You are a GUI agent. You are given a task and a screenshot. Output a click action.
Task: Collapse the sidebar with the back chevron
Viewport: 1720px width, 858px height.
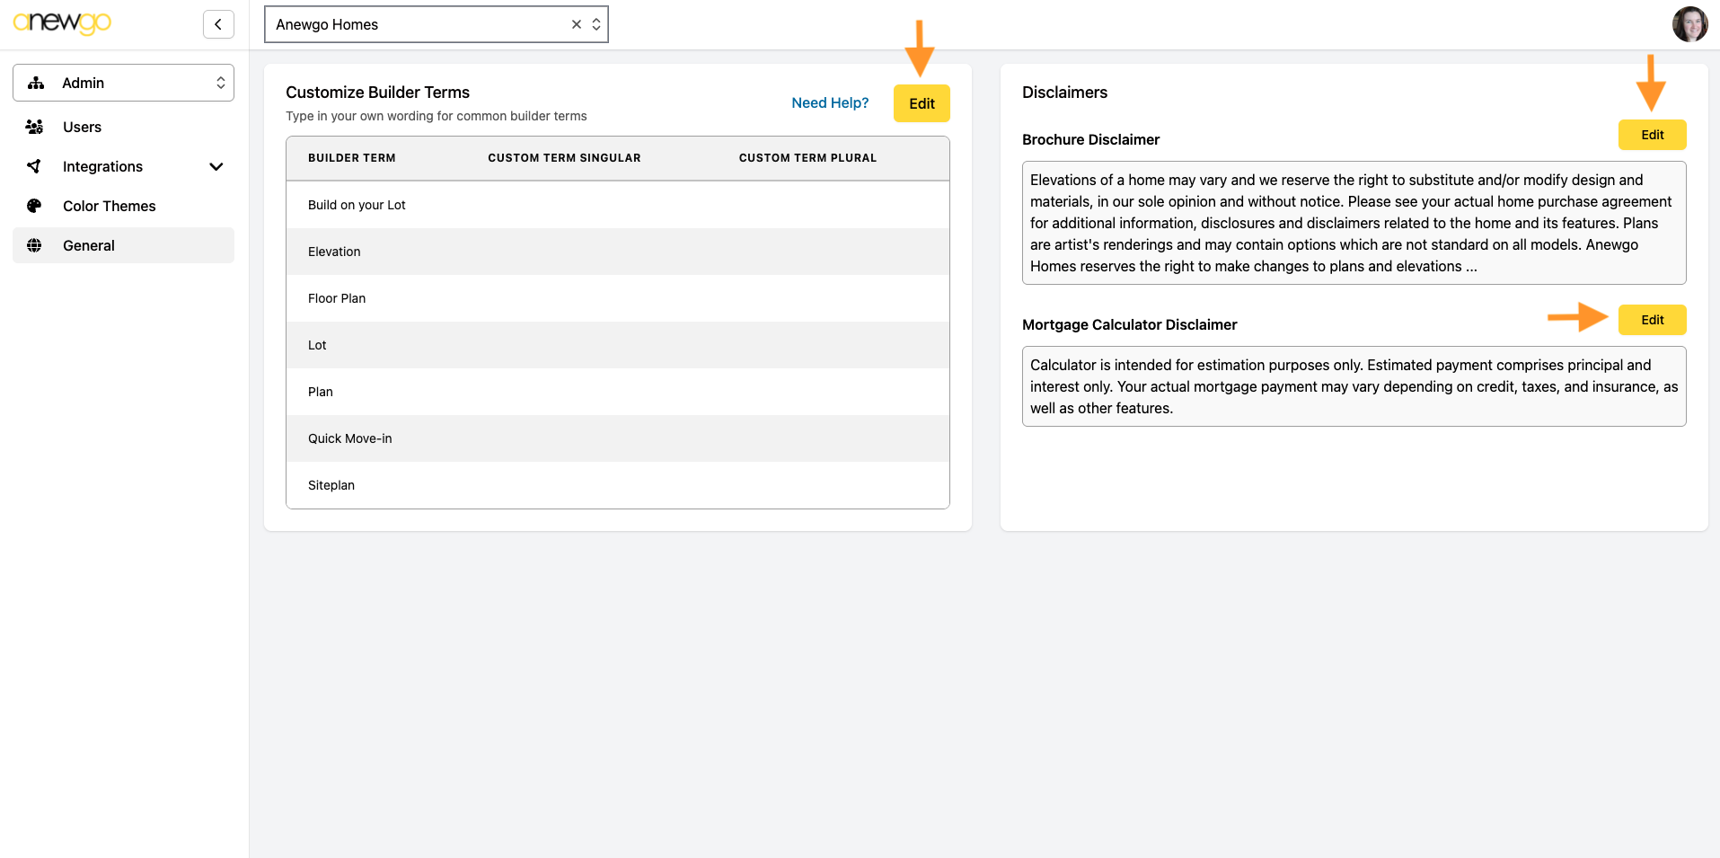[x=218, y=24]
